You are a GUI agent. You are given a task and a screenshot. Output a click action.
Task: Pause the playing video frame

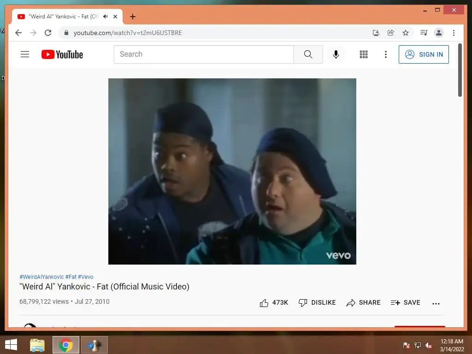click(232, 171)
